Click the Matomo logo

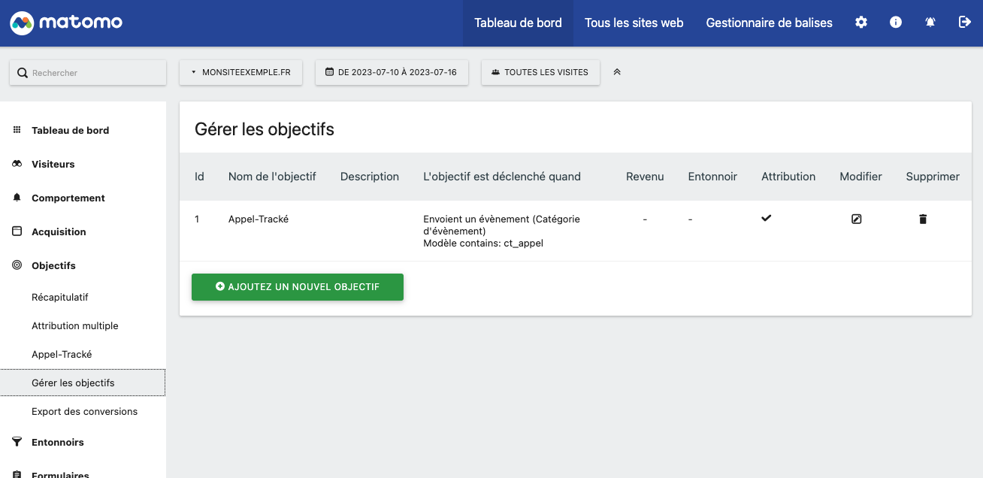click(x=66, y=23)
